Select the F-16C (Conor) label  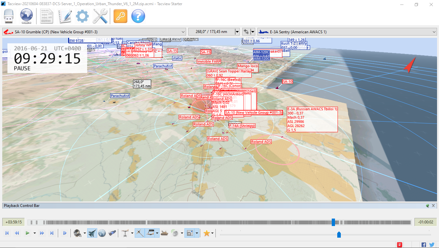tap(230, 86)
